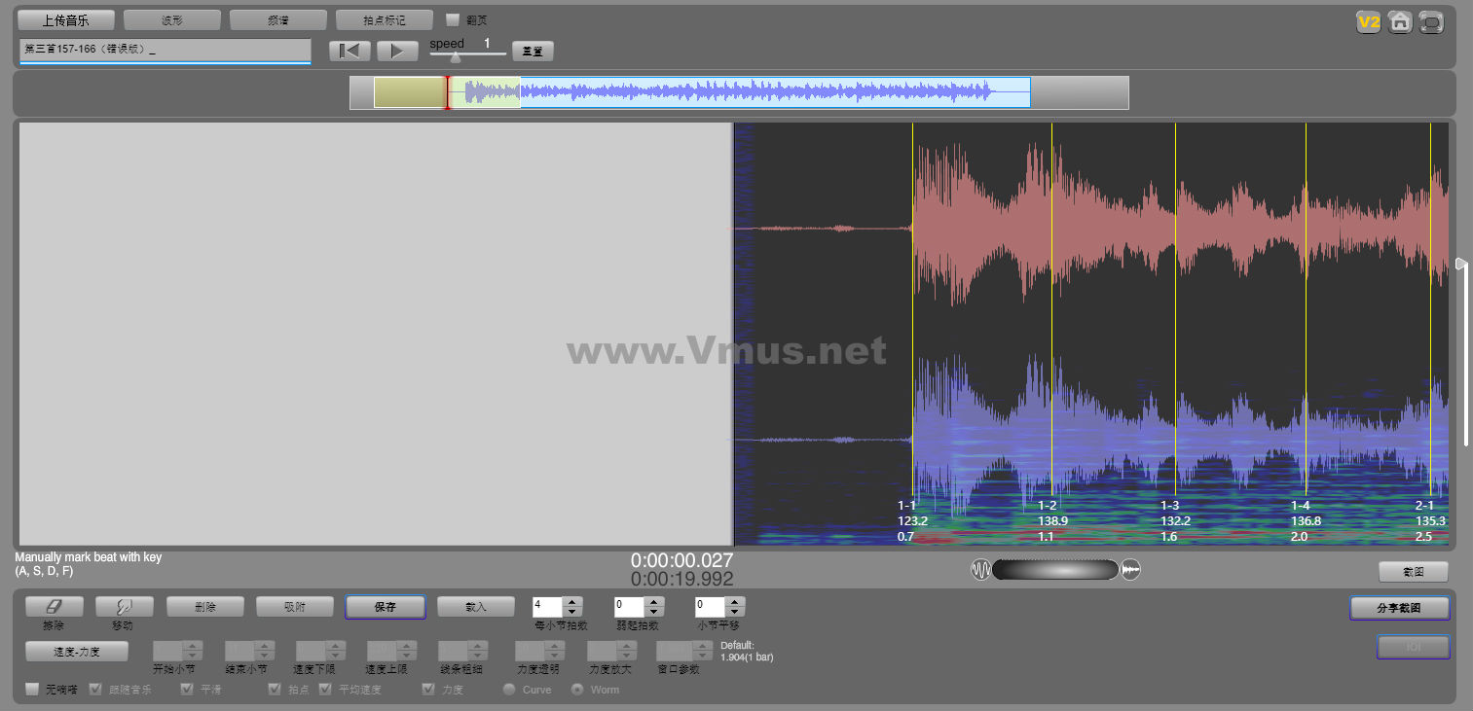Click the large waveform icon right of zoom slider
Screen dimensions: 1473x711
(1130, 570)
